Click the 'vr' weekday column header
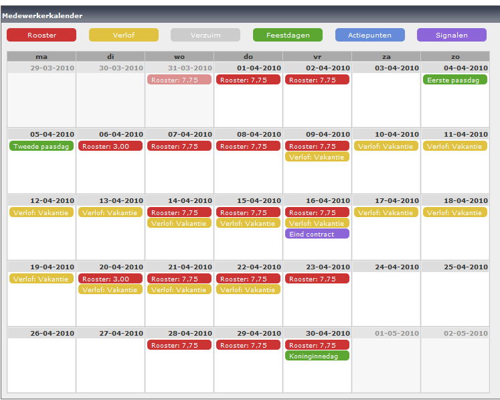This screenshot has width=500, height=400. click(317, 57)
